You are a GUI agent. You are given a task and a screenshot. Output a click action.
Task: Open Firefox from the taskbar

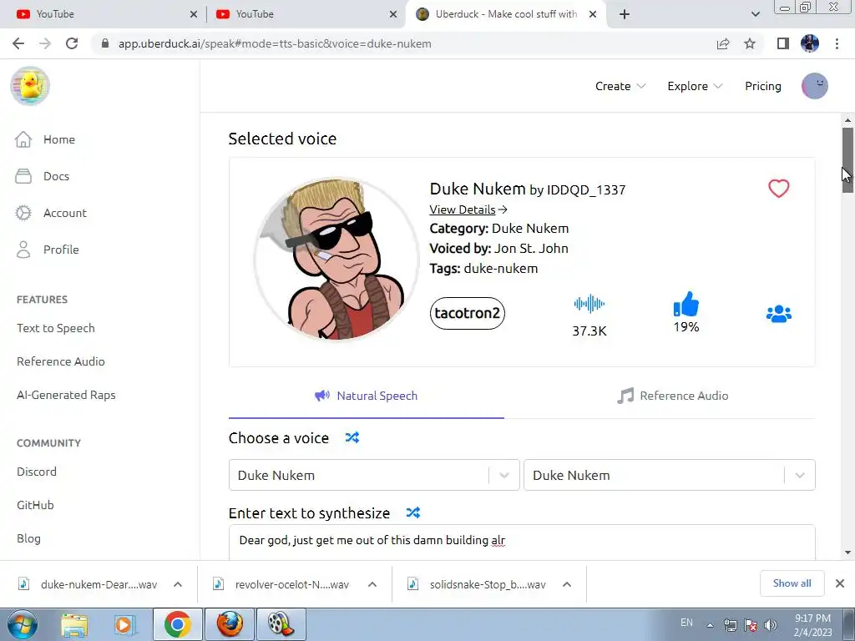tap(230, 624)
